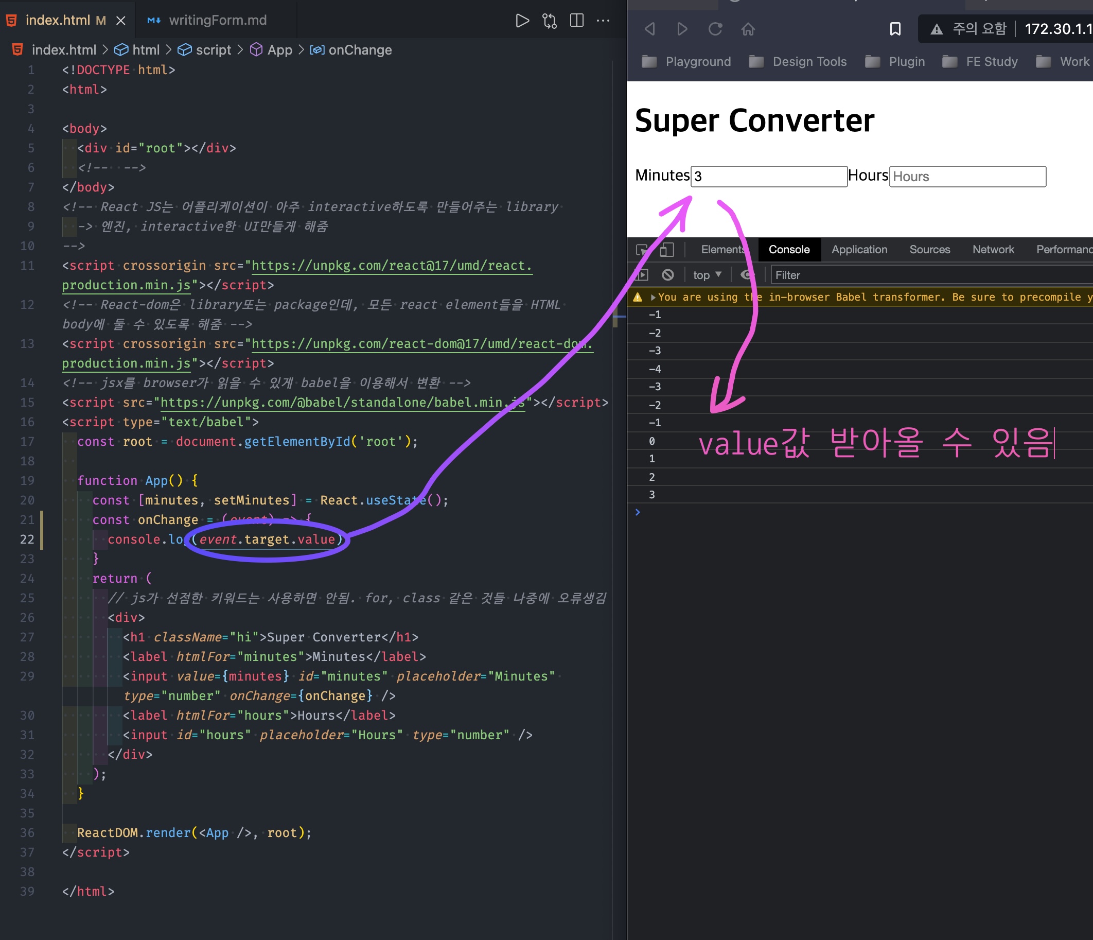Toggle live expression eye icon
This screenshot has width=1093, height=940.
[747, 275]
